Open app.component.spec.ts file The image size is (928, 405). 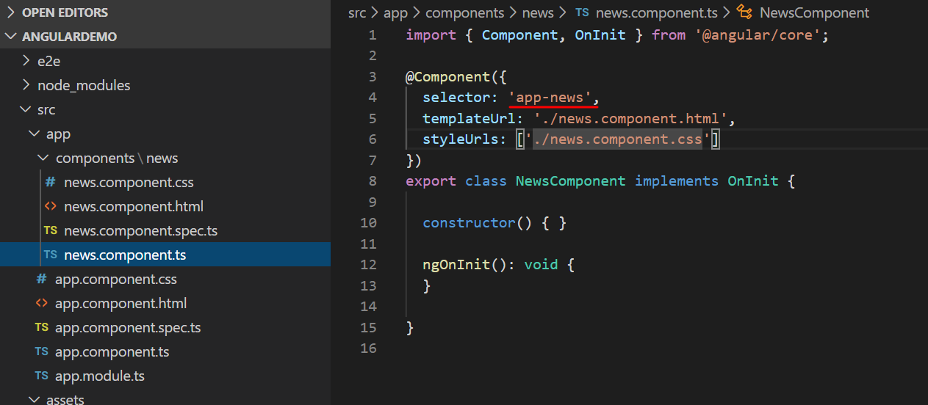click(x=128, y=327)
